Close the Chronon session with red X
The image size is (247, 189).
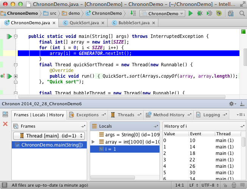(x=5, y=124)
